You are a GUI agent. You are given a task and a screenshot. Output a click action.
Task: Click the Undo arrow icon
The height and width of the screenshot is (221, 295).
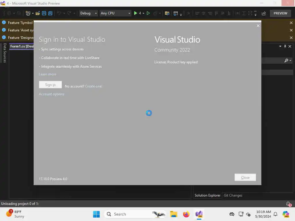point(59,13)
